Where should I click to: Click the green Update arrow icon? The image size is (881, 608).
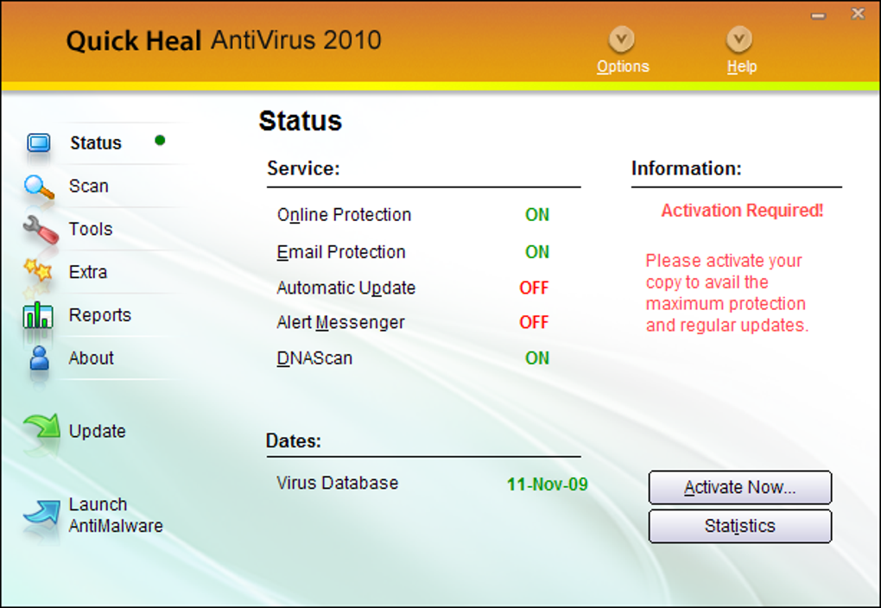point(41,427)
